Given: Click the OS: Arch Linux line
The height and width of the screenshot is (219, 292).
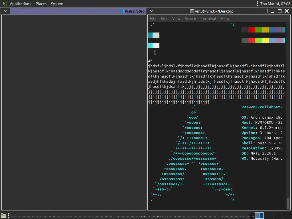Looking at the screenshot, I should [x=262, y=117].
